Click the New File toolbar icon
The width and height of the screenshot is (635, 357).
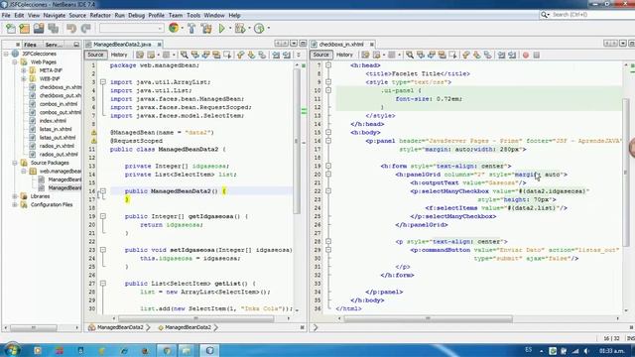point(11,29)
